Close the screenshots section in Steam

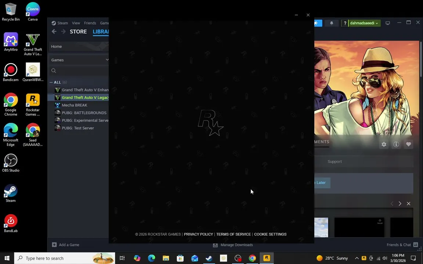[408, 203]
